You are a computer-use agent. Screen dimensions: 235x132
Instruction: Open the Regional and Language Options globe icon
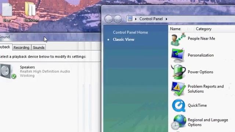pyautogui.click(x=178, y=122)
